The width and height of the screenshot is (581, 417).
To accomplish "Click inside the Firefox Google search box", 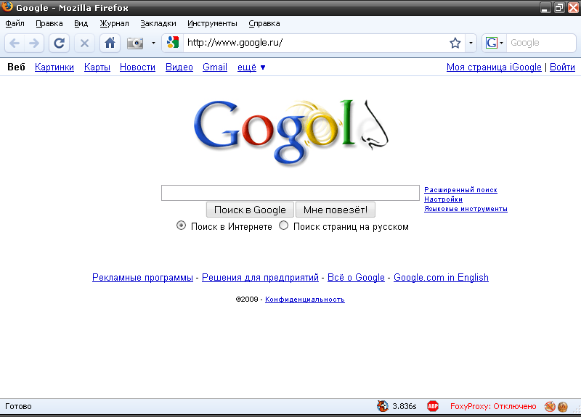I will [x=541, y=43].
